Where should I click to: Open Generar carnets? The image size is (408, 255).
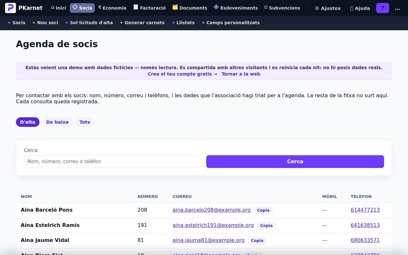click(x=142, y=23)
